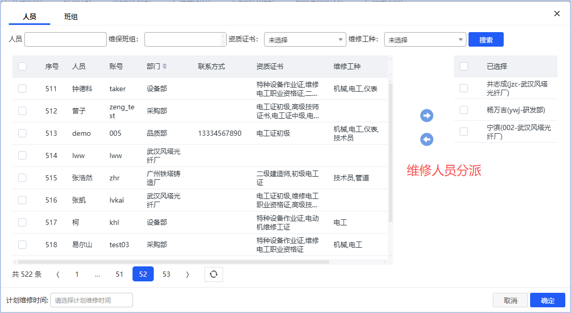Go to the next page with the chevron
The width and height of the screenshot is (571, 313).
click(187, 274)
